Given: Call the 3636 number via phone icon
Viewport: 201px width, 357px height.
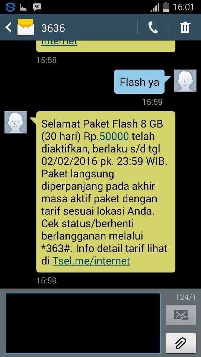Looking at the screenshot, I should point(153,28).
